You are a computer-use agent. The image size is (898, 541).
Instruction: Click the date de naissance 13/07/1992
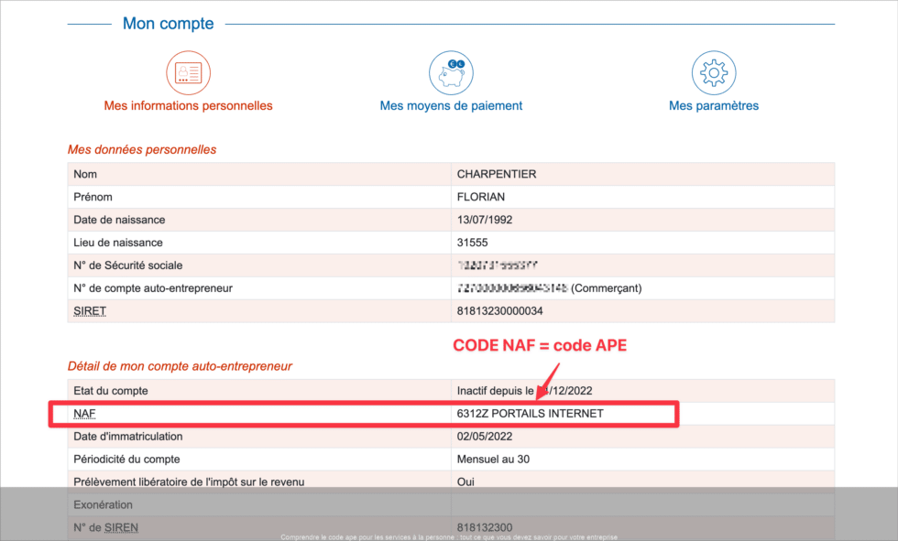tap(481, 219)
